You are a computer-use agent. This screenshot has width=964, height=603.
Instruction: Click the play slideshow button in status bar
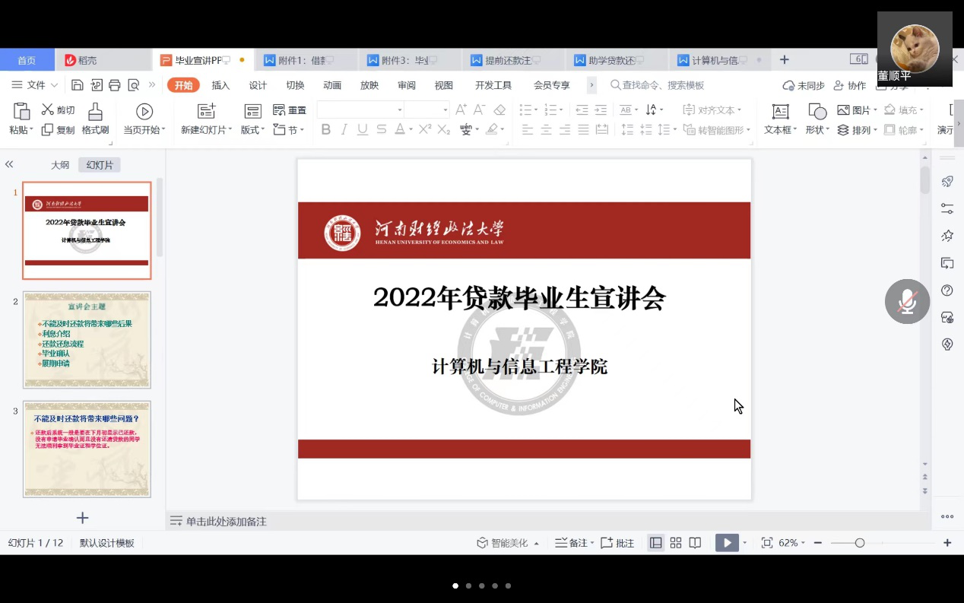(x=727, y=543)
